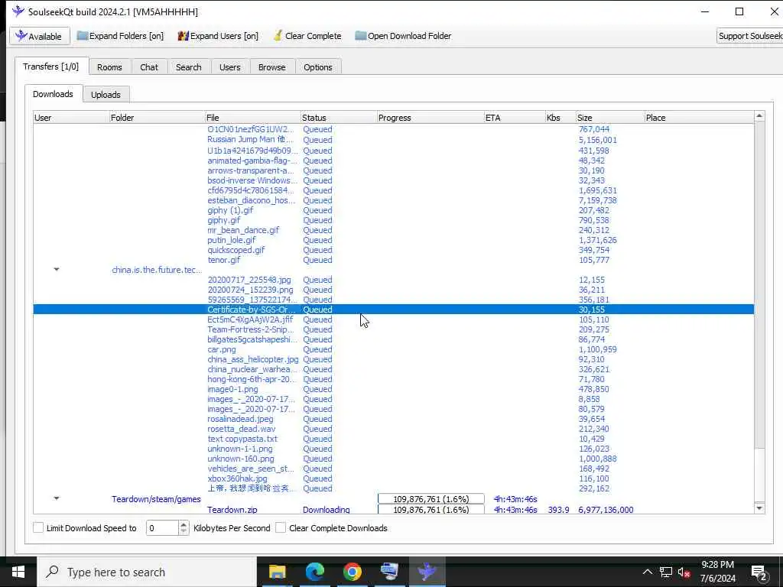Toggle Expand Folders [on] button
Viewport: 783px width, 587px height.
click(x=120, y=36)
